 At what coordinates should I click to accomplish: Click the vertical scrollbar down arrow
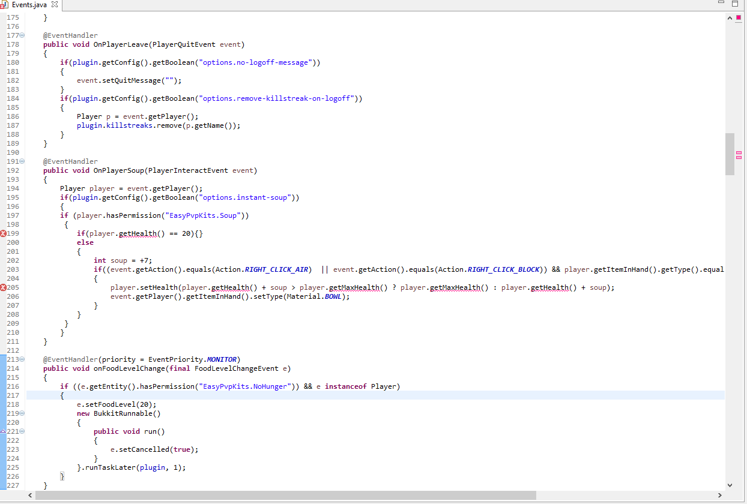click(730, 485)
